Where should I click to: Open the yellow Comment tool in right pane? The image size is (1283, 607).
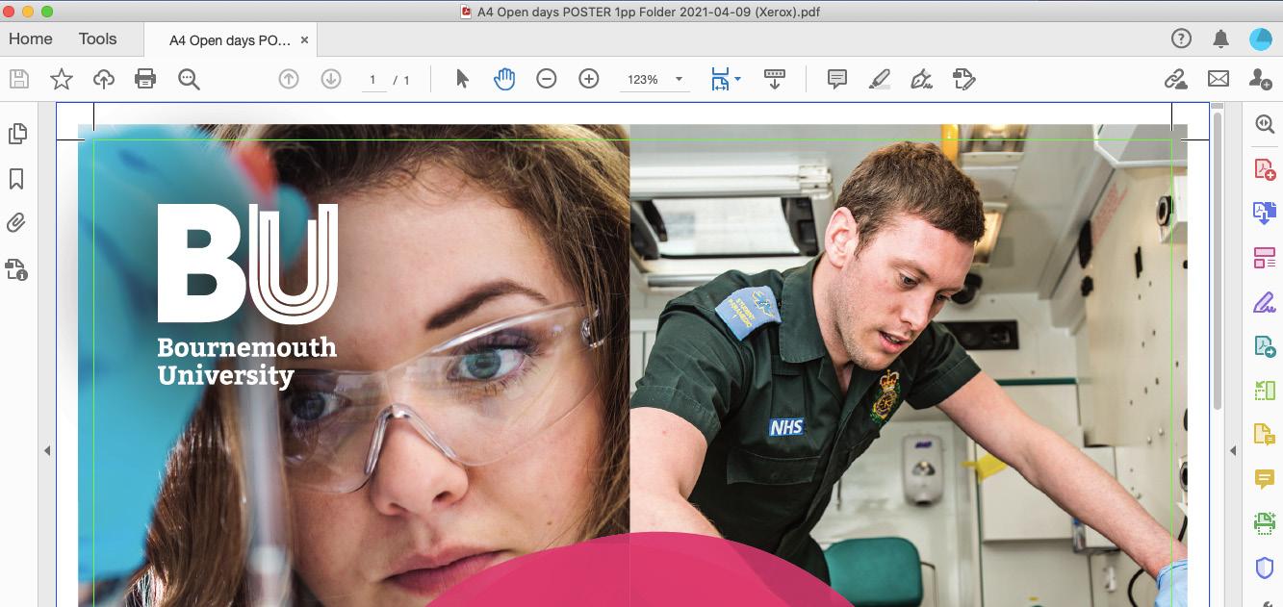[x=1265, y=478]
